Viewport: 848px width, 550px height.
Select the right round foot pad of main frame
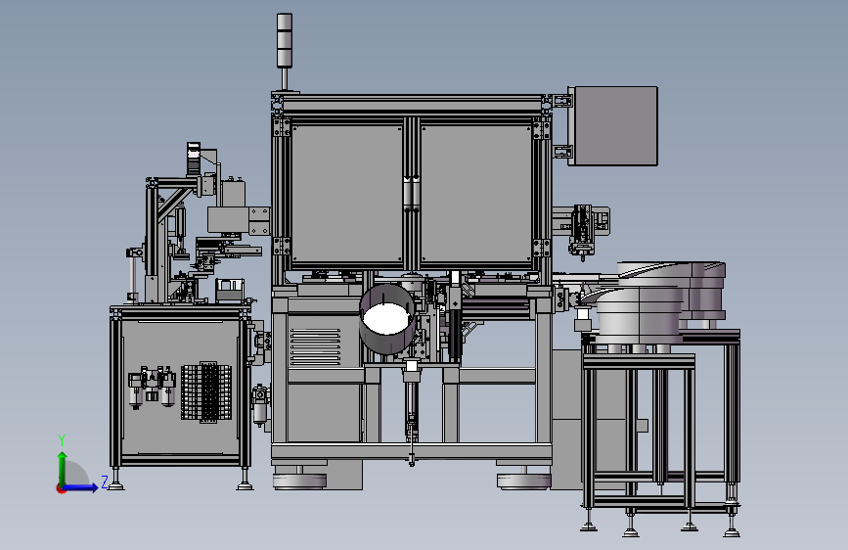point(523,481)
